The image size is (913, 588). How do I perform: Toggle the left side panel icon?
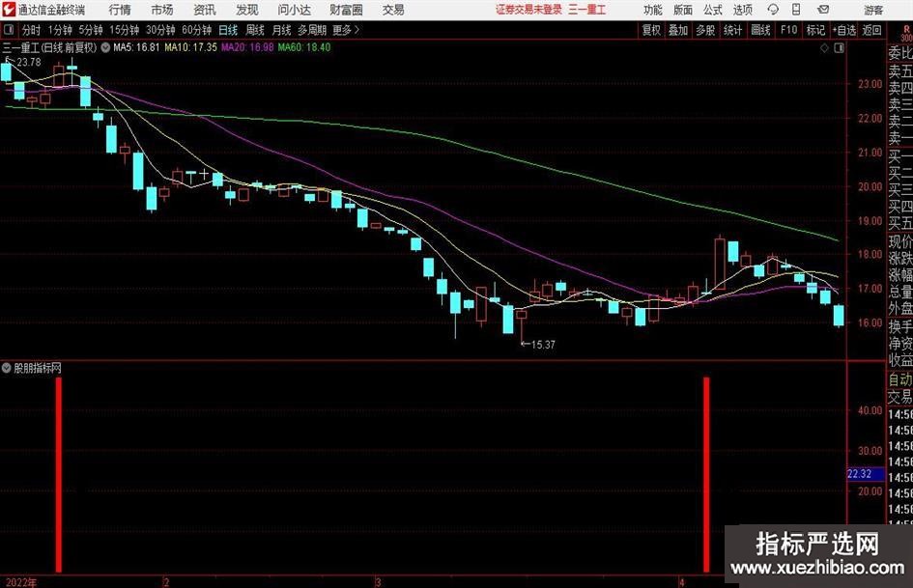point(9,30)
